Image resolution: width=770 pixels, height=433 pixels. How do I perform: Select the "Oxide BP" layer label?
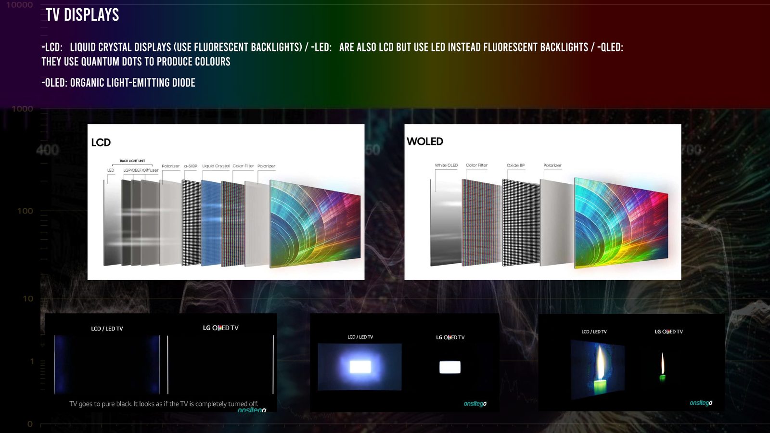pos(515,165)
